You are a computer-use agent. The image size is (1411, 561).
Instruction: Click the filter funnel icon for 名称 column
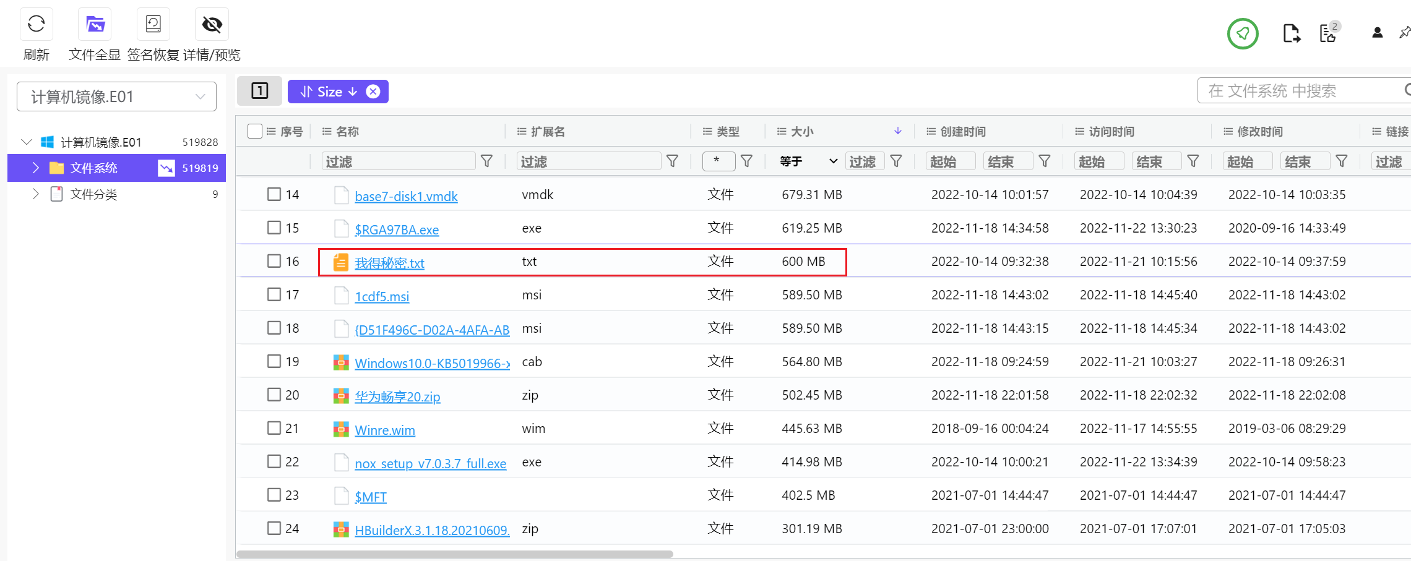[487, 161]
